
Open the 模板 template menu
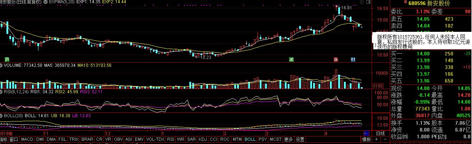[x=366, y=139]
